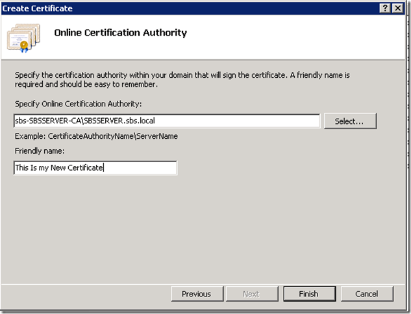Close the Create Certificate dialog with X

(397, 8)
